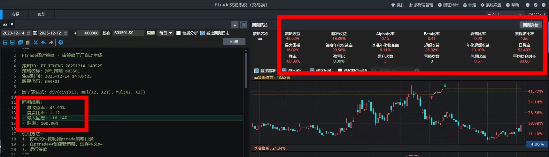Click the copy icon in editor toolbar

[20, 42]
